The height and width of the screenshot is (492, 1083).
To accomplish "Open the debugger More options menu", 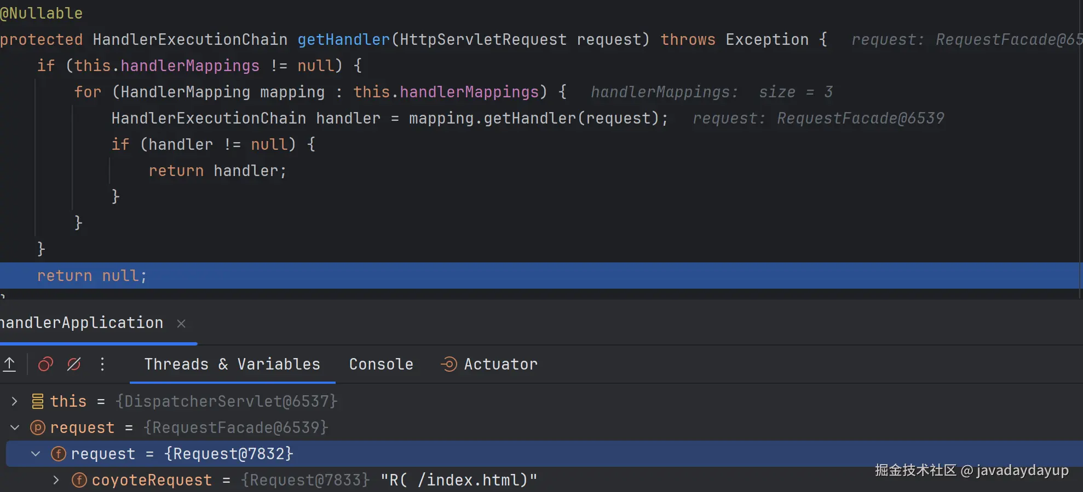I will (102, 364).
